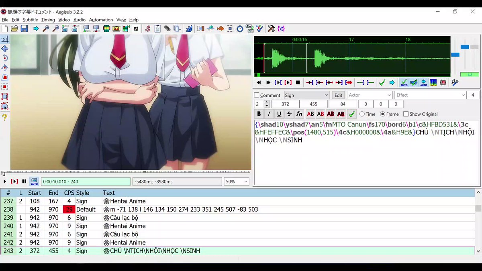This screenshot has height=271, width=482.
Task: Create a new subtitles file
Action: point(5,29)
